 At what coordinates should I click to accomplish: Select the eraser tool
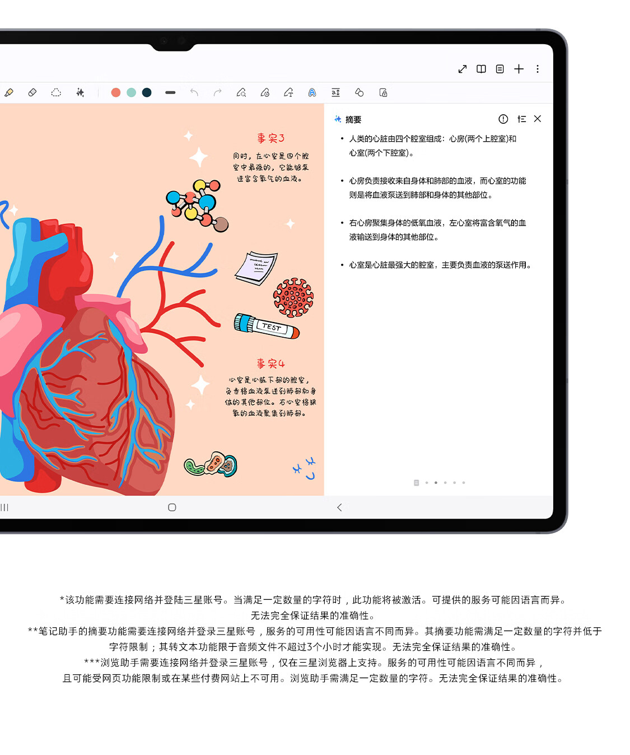(32, 92)
